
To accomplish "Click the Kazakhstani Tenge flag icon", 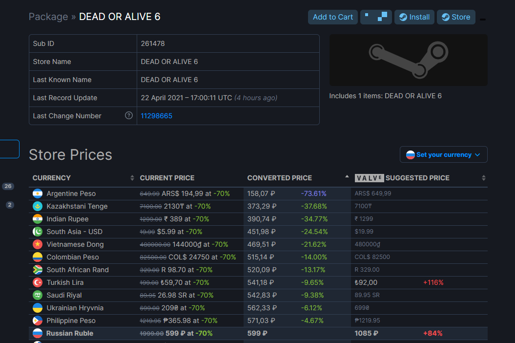I will (38, 206).
